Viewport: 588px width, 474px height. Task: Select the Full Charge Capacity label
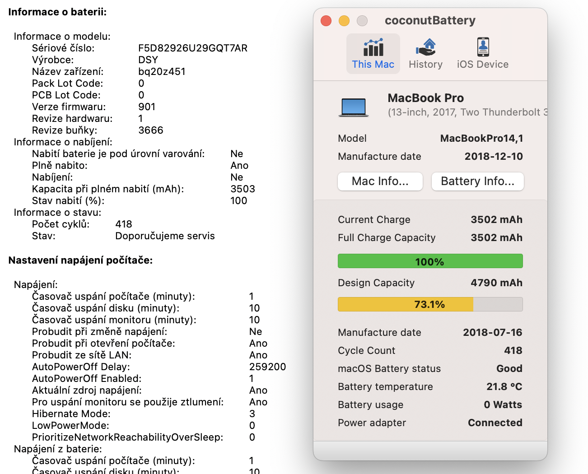pyautogui.click(x=387, y=238)
